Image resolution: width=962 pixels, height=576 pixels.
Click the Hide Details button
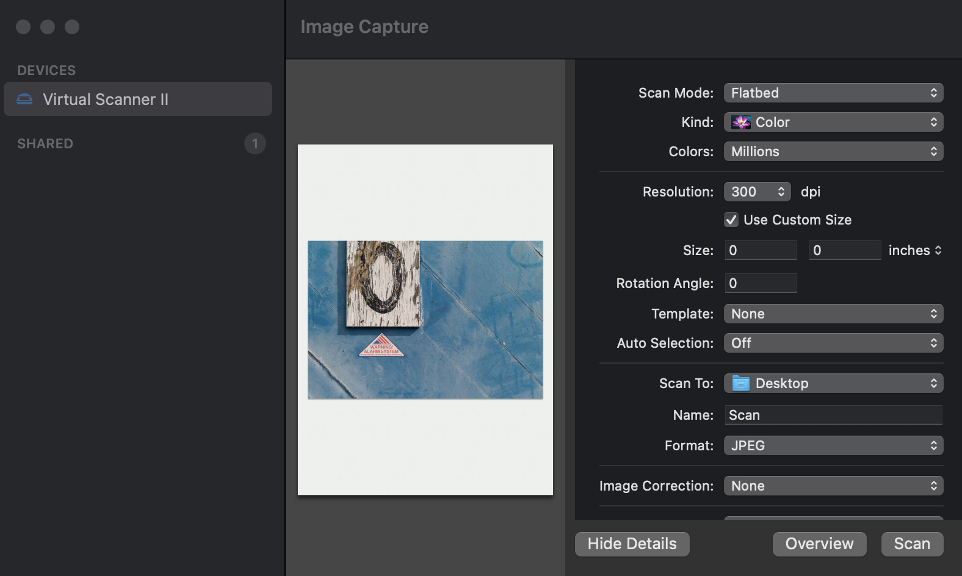click(x=632, y=544)
